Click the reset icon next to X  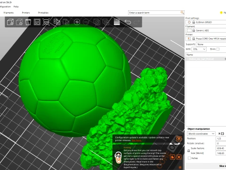222,134
